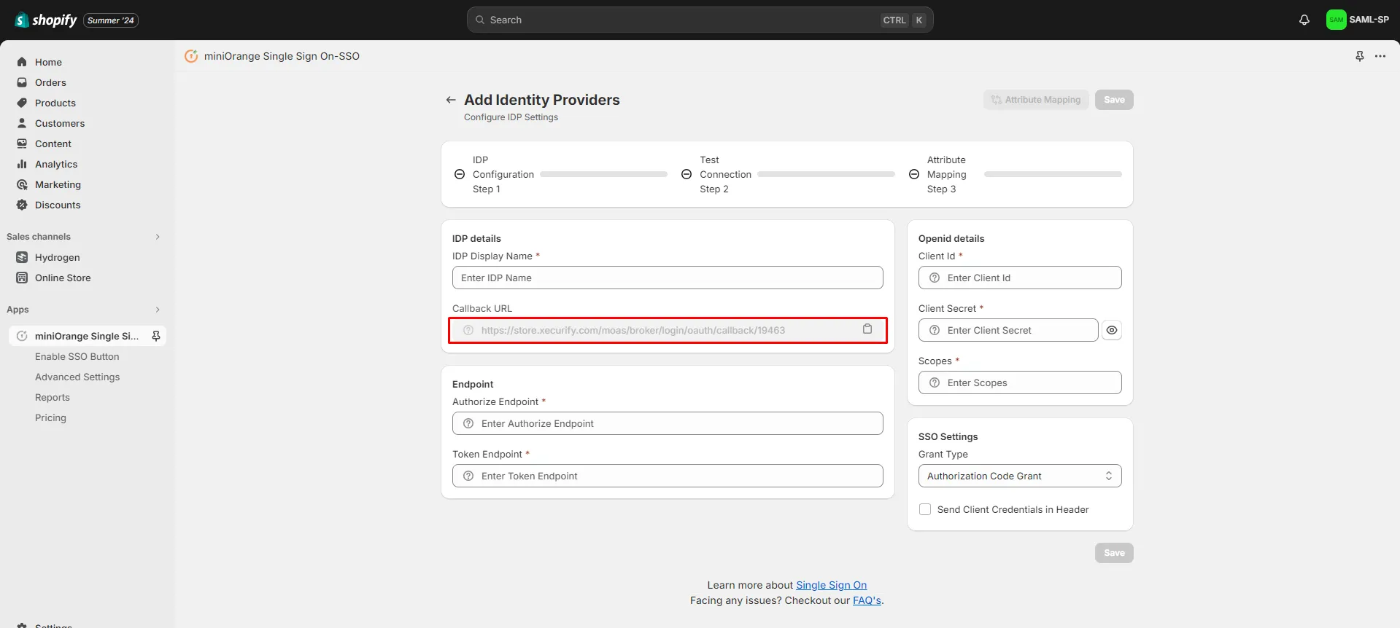Enable Send Client Credentials in Header

click(925, 509)
